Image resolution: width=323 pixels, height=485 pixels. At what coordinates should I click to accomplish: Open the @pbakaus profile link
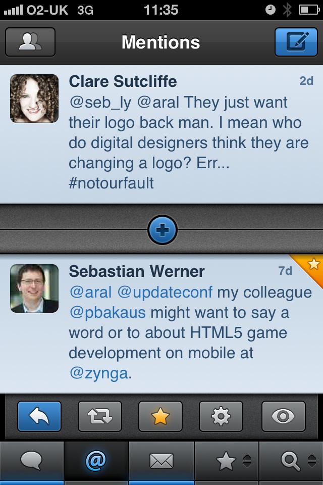(x=107, y=313)
